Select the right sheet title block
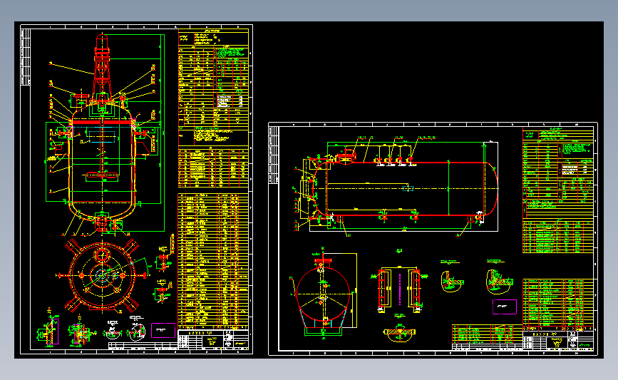Image resolution: width=618 pixels, height=380 pixels. (x=558, y=340)
